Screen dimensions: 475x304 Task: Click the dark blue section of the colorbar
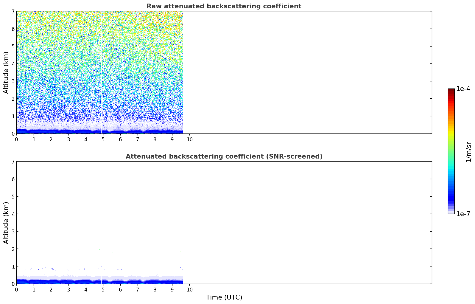[451, 197]
